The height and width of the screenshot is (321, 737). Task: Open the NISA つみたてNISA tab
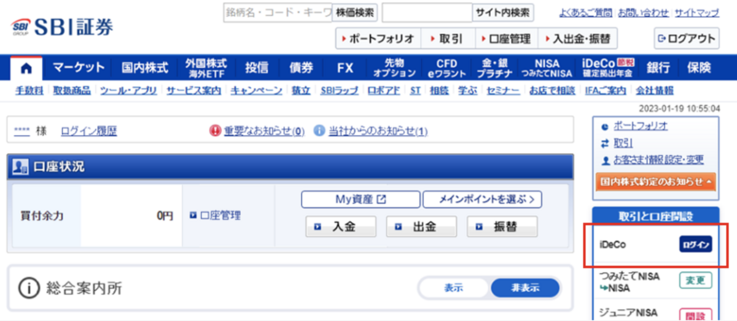click(547, 68)
